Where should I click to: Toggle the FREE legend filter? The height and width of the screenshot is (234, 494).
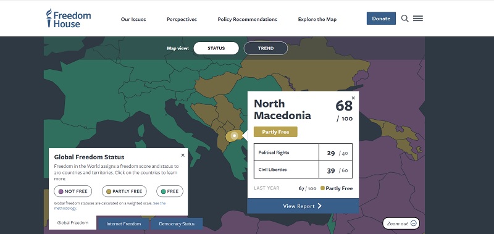click(169, 191)
